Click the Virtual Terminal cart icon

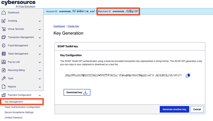tap(4, 29)
